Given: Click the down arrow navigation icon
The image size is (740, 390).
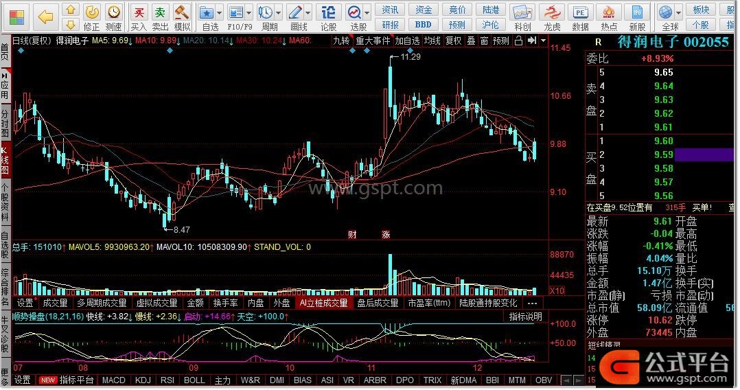Looking at the screenshot, I should [70, 25].
